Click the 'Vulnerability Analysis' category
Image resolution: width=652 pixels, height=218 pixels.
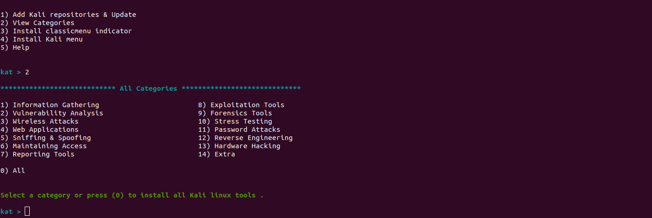point(52,113)
